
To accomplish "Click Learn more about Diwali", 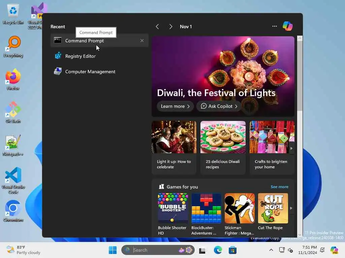I will point(175,106).
